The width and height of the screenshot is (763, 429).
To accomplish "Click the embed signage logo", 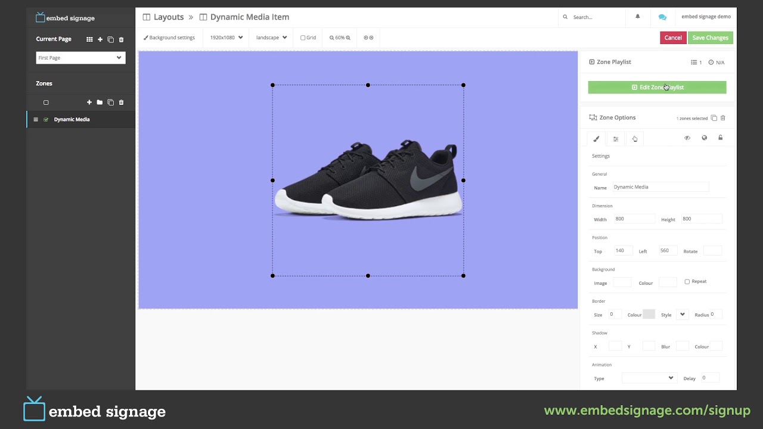I will coord(65,18).
